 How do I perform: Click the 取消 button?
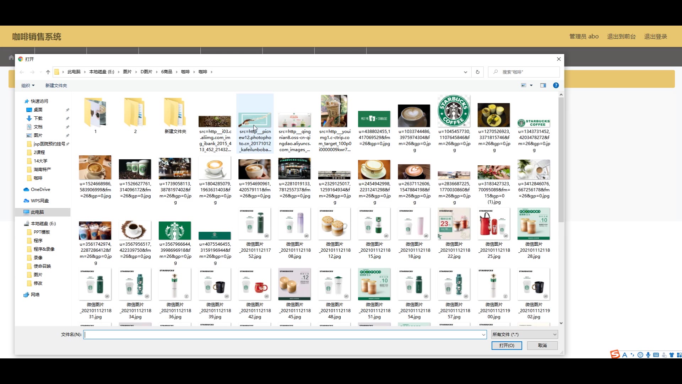point(542,346)
